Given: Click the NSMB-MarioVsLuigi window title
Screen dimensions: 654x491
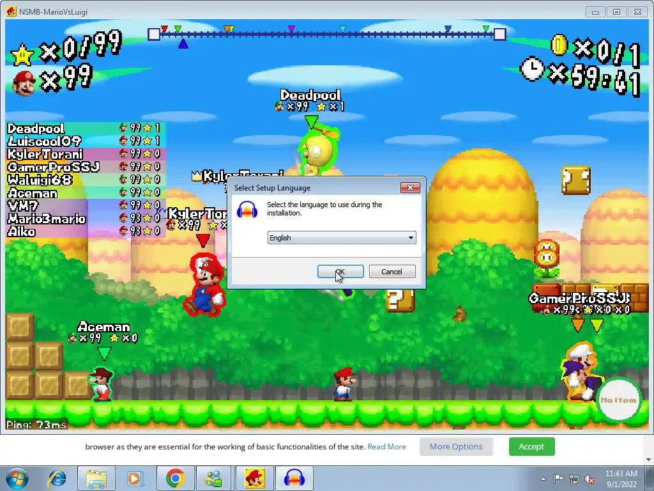Looking at the screenshot, I should [x=54, y=12].
